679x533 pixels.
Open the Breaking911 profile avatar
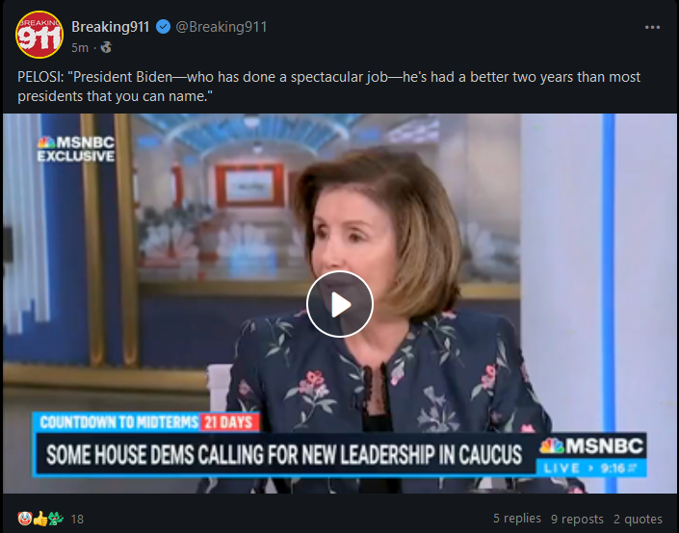(x=39, y=35)
